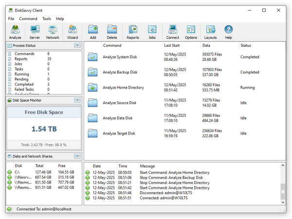Open the Disk Space Monitor dropdown arrow

[77, 100]
